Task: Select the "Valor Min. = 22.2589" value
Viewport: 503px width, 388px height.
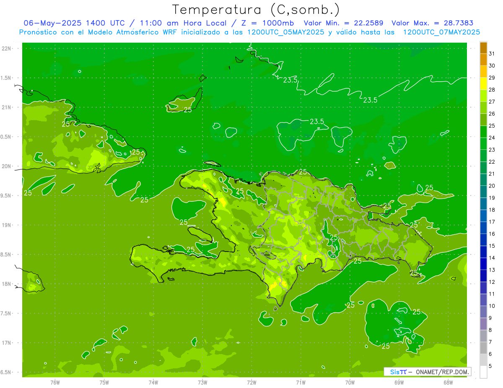Action: (343, 23)
